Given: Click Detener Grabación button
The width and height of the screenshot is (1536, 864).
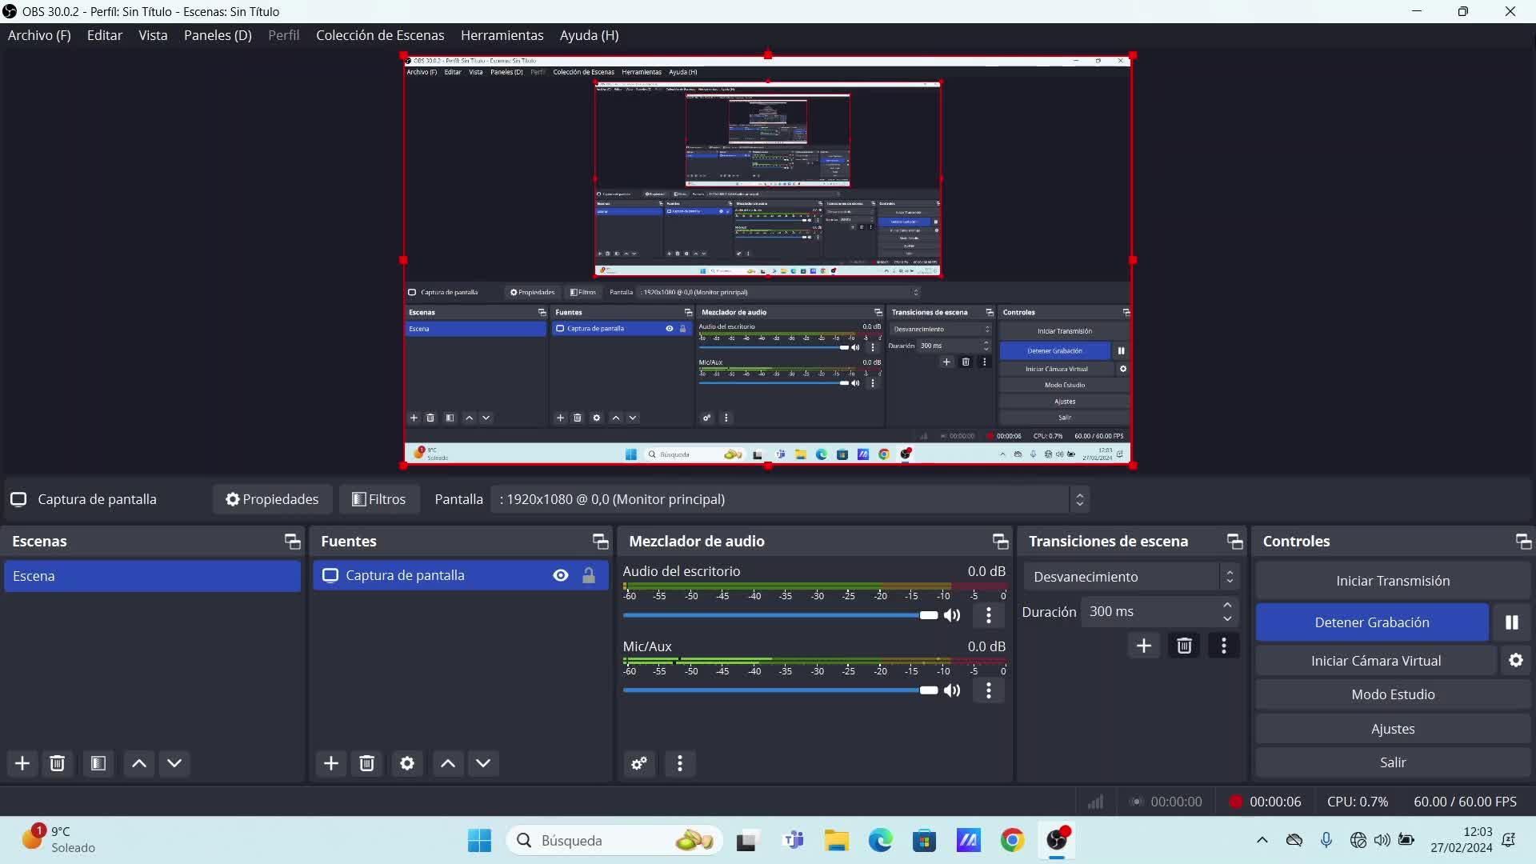Looking at the screenshot, I should 1371,622.
